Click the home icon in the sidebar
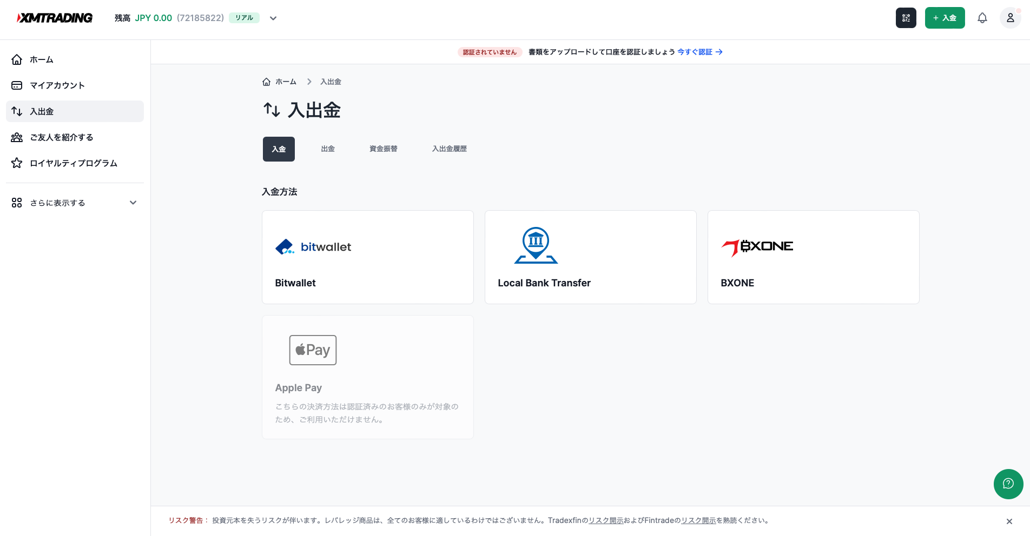 click(17, 59)
